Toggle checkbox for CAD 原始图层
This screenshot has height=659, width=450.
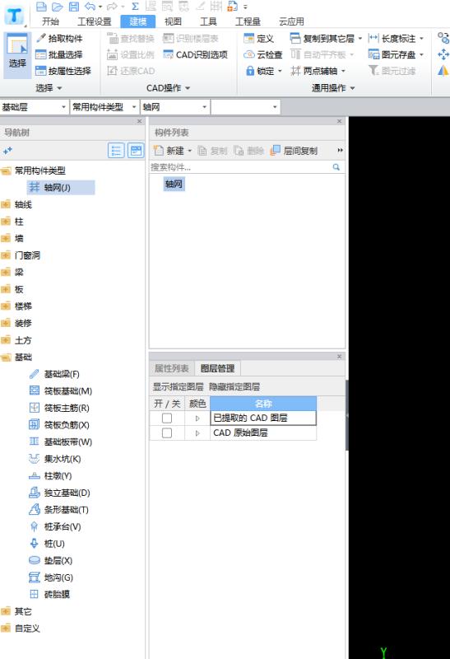[x=167, y=433]
